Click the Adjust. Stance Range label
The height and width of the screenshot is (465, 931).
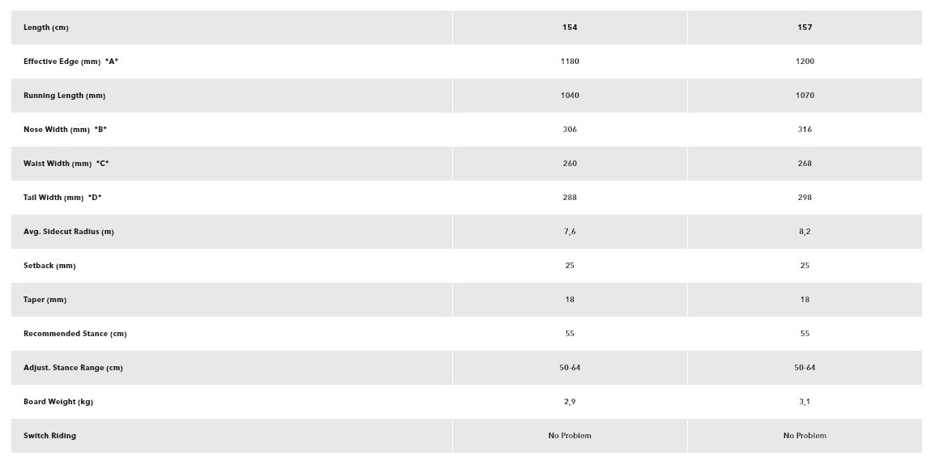click(x=73, y=368)
